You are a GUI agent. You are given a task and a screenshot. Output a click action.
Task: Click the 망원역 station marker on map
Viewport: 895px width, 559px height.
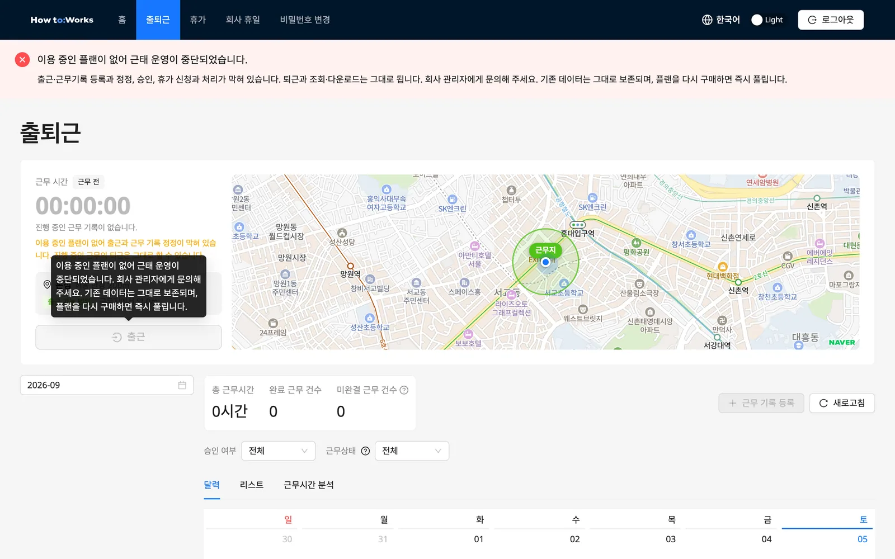coord(350,266)
